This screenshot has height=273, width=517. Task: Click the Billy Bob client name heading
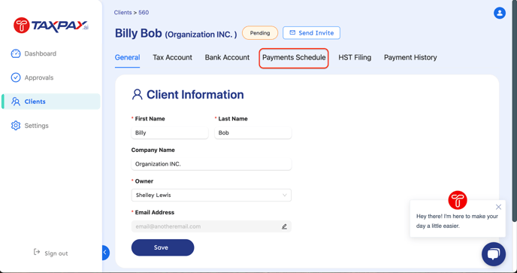click(138, 33)
